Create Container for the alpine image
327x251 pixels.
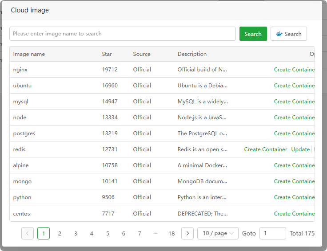tap(294, 165)
